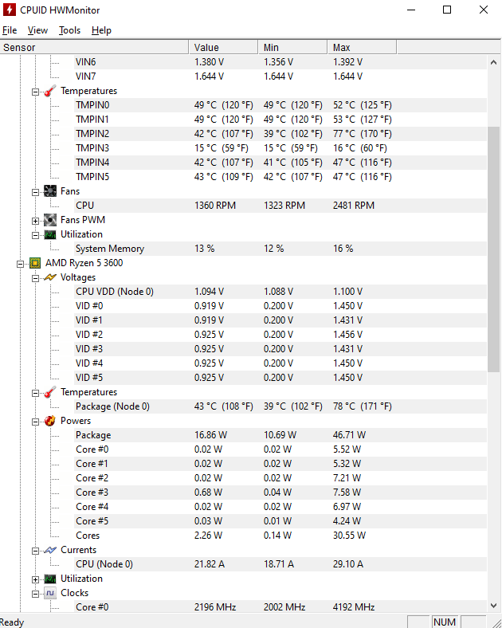The width and height of the screenshot is (502, 628).
Task: Select the VID #0 row
Action: pos(280,306)
